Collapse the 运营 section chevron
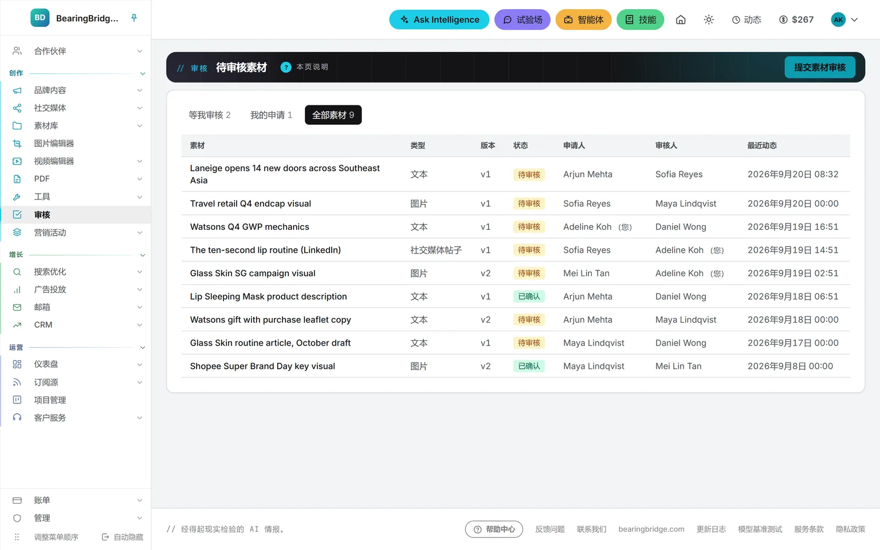Screen dimensions: 880x550 pos(143,348)
